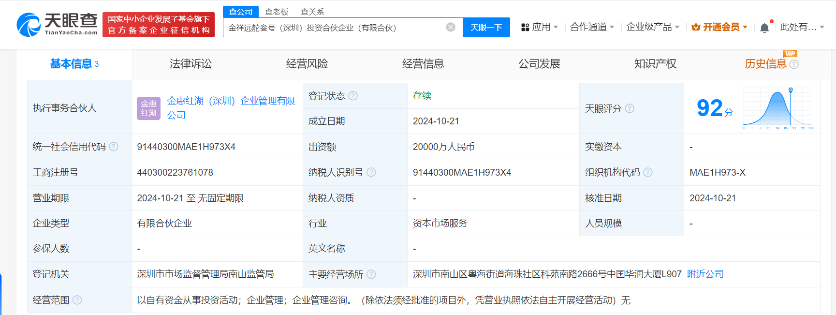Click the help icon next to 纳税人识别号
The width and height of the screenshot is (836, 315).
click(x=371, y=172)
